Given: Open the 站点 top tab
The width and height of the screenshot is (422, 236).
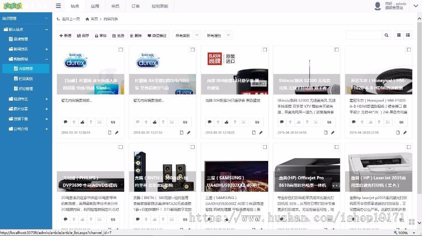Looking at the screenshot, I should pos(75,6).
